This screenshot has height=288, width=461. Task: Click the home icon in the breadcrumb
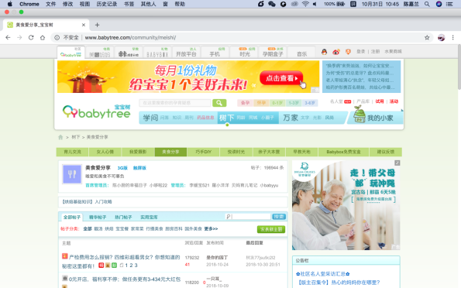tap(60, 137)
